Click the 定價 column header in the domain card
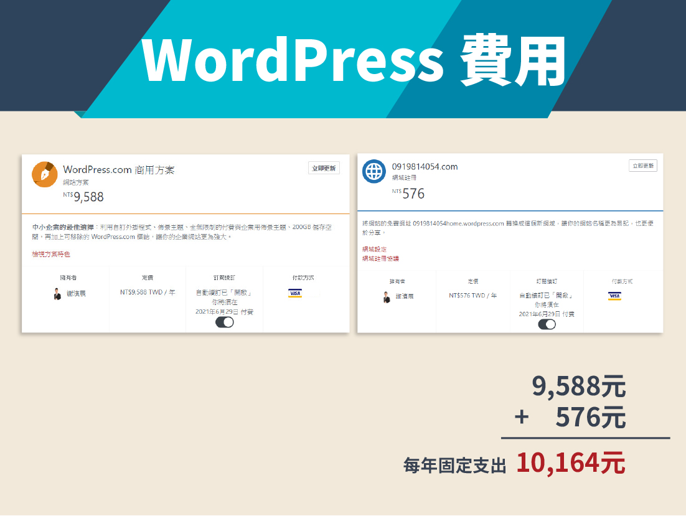Screen dimensions: 686x516 click(x=473, y=281)
